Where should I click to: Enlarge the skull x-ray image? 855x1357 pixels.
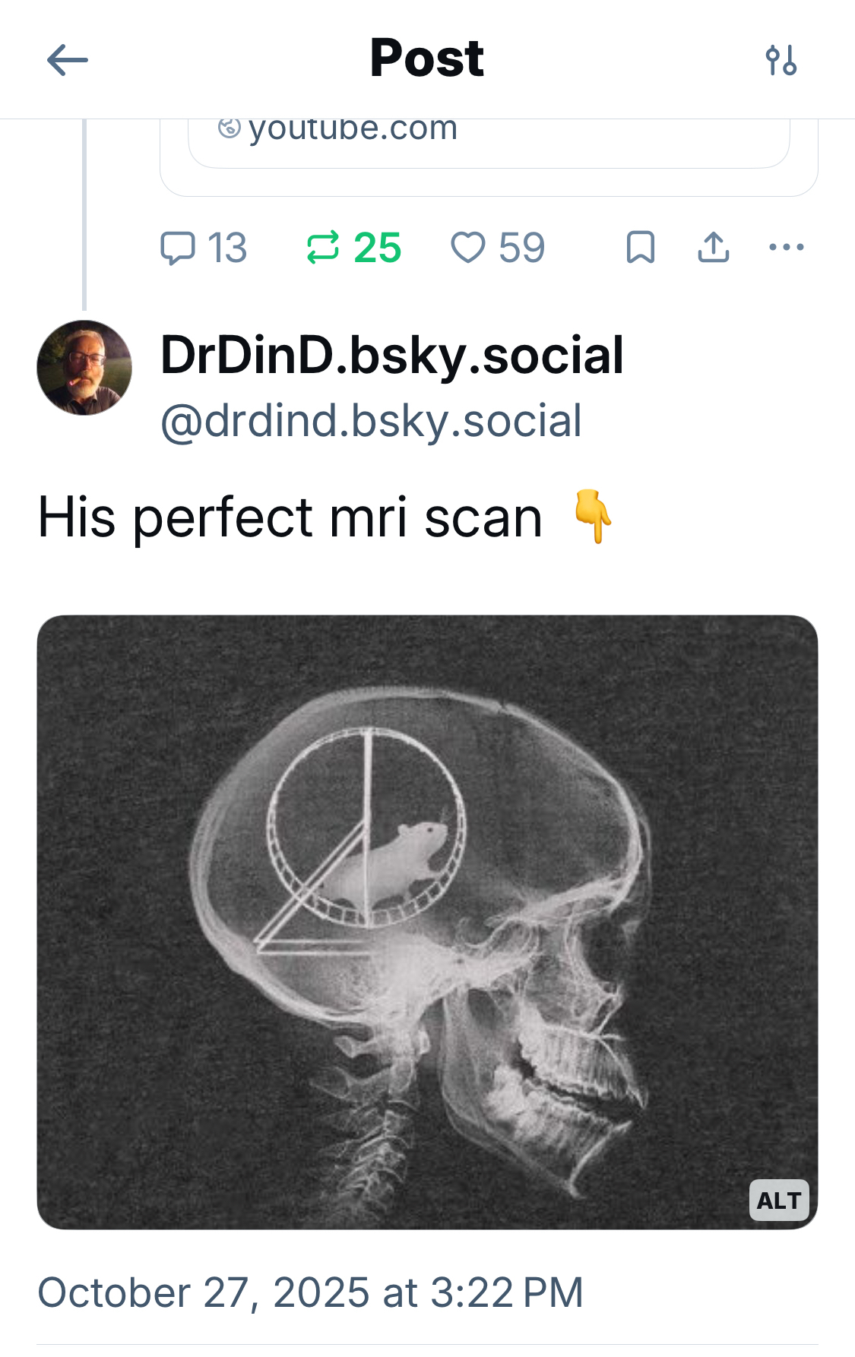tap(427, 921)
